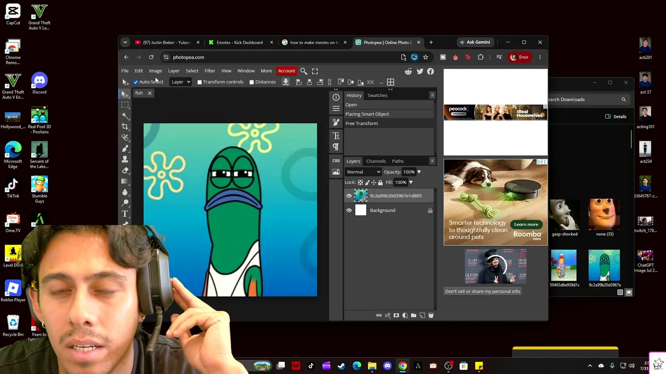
Task: Click the download/export icon in options bar
Action: pos(286,82)
